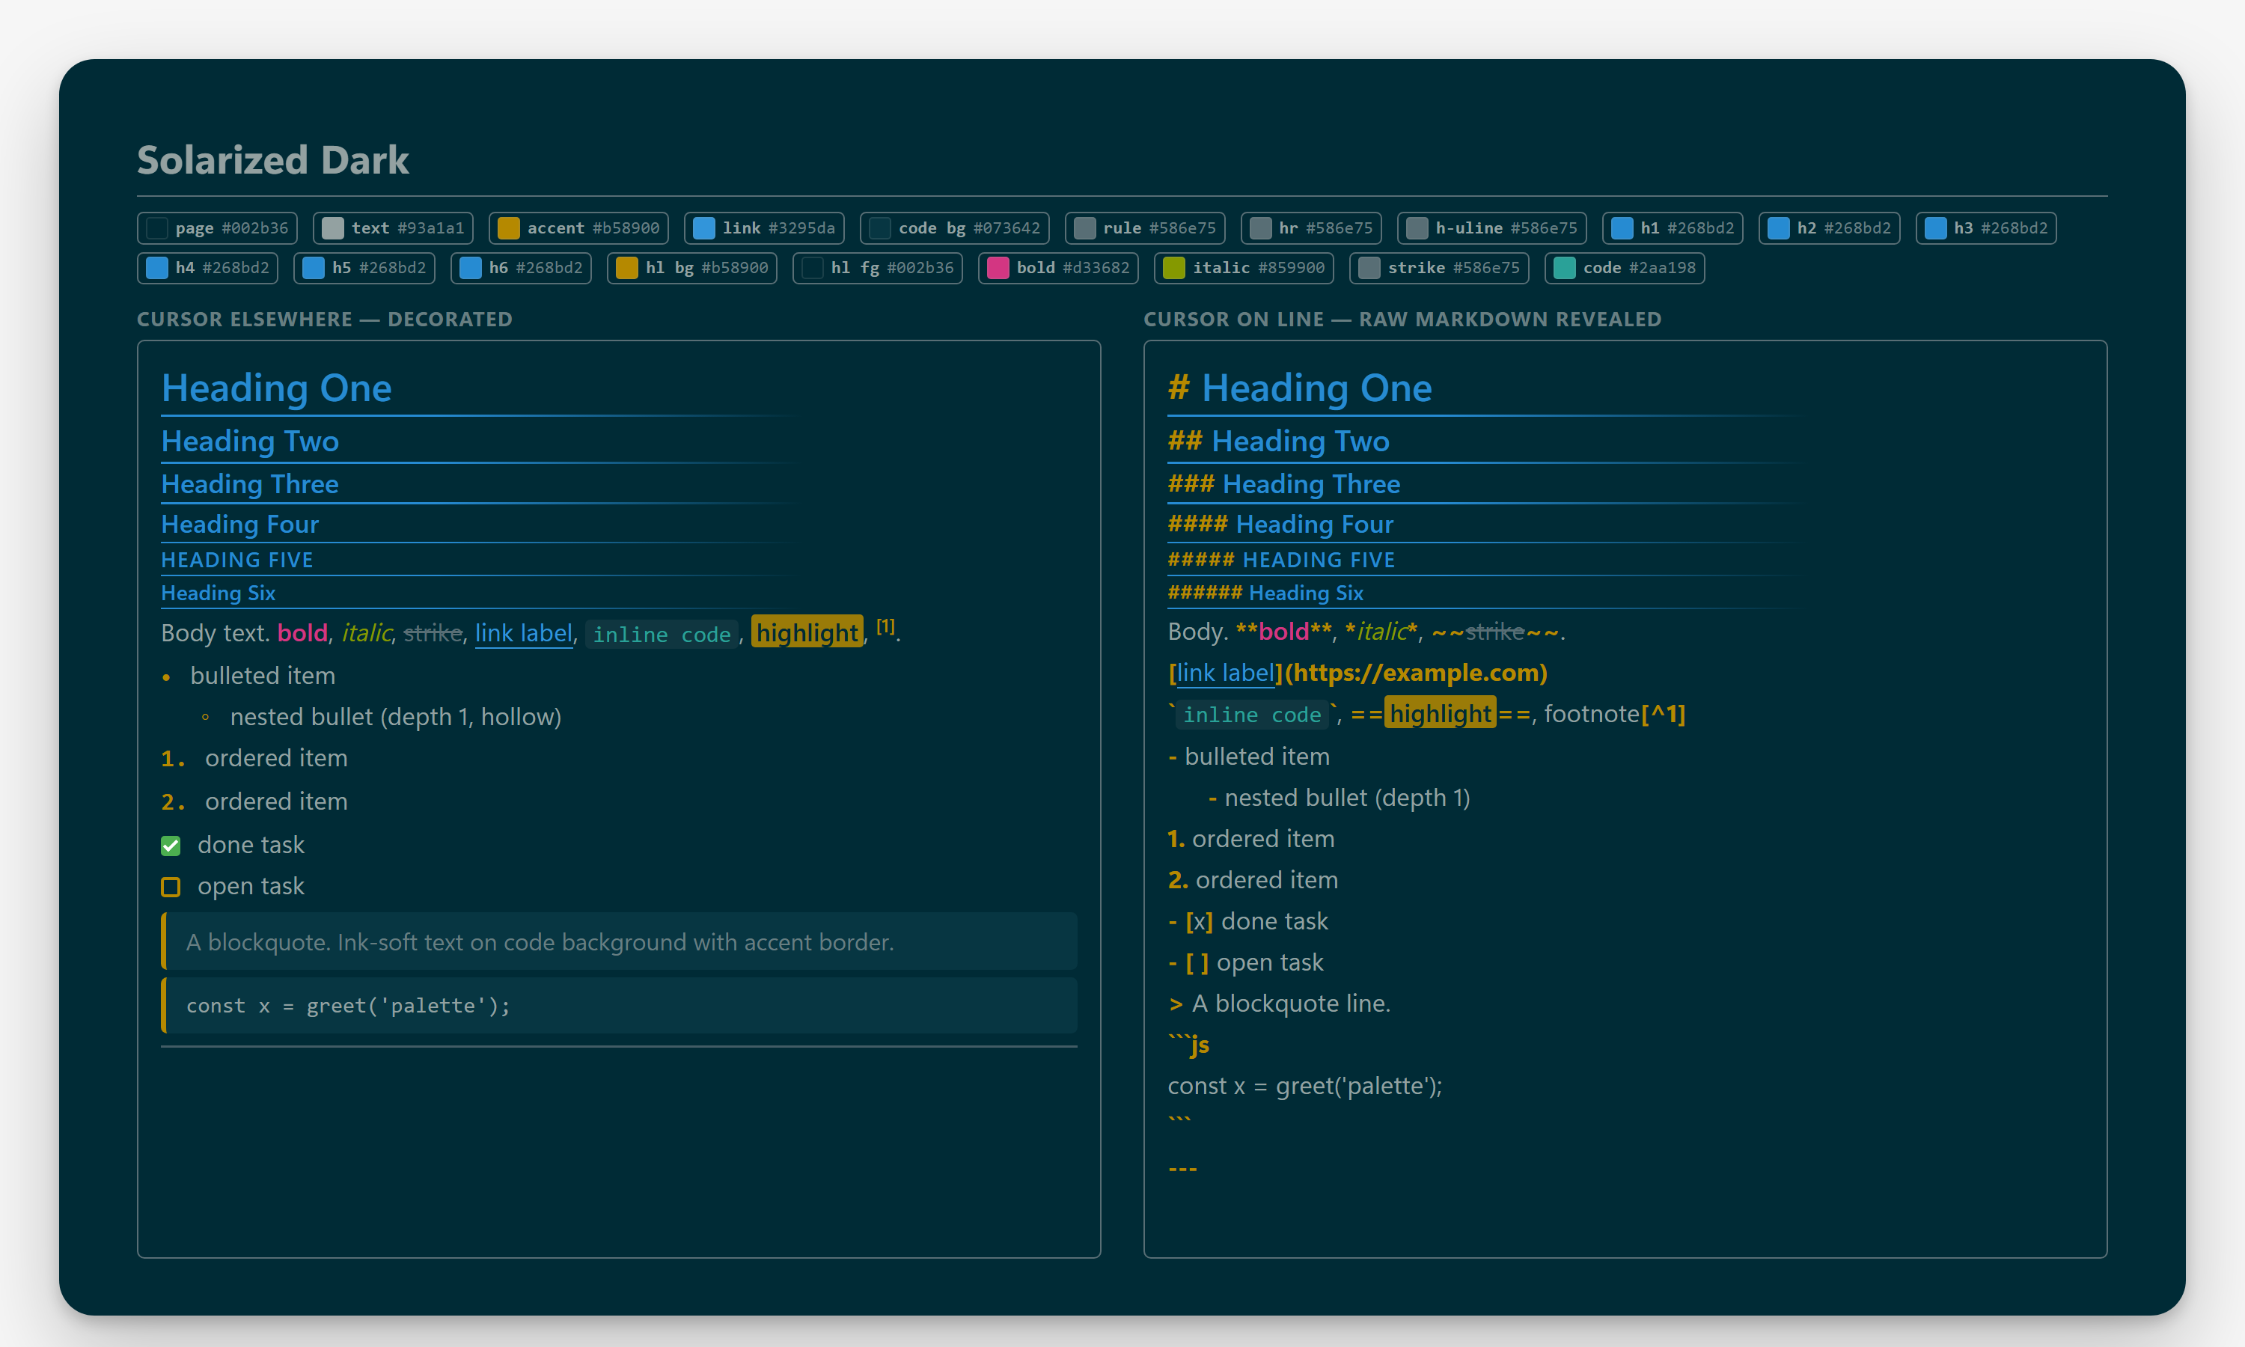Pick the code #2aa198 swatch

pyautogui.click(x=1625, y=268)
